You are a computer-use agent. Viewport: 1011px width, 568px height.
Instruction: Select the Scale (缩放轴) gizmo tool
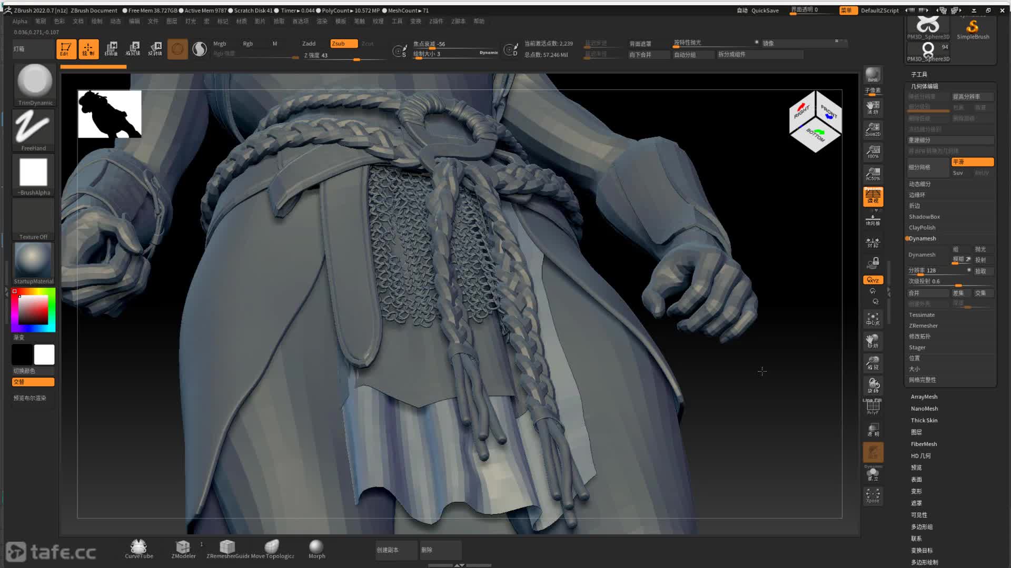point(133,49)
